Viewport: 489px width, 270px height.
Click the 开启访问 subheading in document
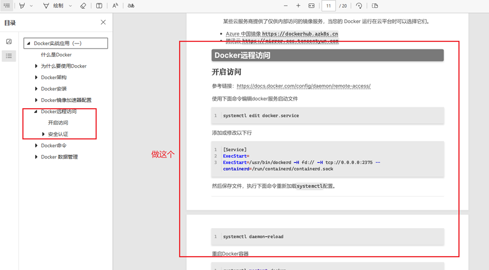pos(226,72)
